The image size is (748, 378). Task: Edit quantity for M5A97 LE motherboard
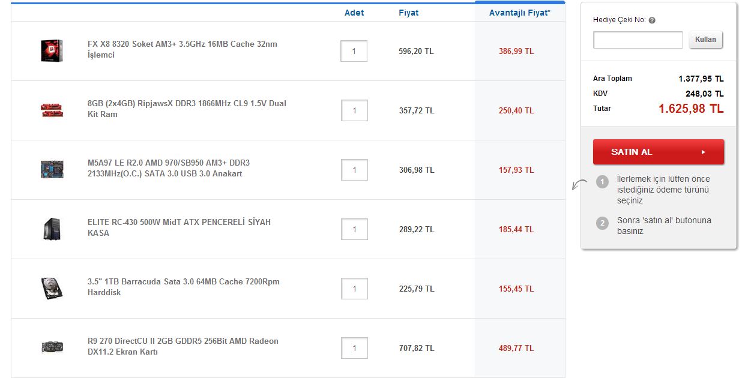click(354, 170)
